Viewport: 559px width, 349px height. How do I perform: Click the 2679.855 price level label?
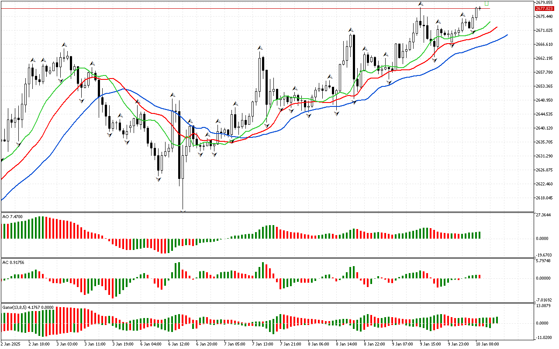pos(544,3)
